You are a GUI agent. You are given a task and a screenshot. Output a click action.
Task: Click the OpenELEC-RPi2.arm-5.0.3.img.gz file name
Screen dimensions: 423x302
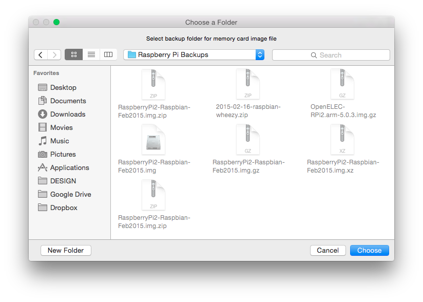pos(343,110)
